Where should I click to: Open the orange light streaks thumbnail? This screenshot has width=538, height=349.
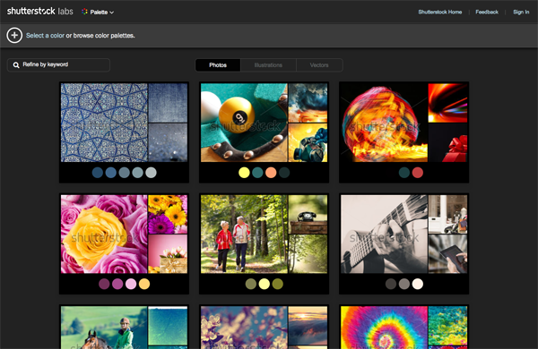447,103
